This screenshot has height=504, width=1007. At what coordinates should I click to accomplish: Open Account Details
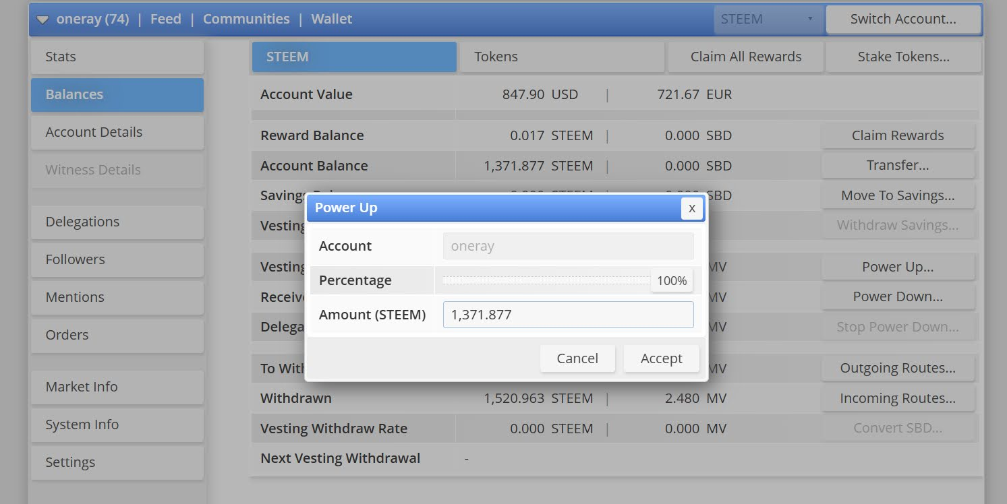click(x=117, y=132)
